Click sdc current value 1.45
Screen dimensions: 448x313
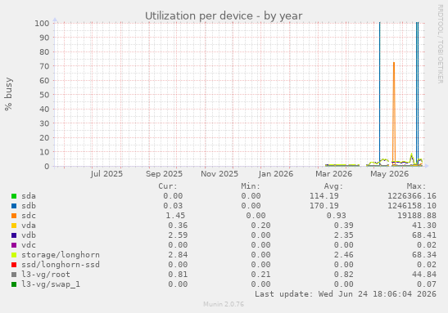[175, 216]
